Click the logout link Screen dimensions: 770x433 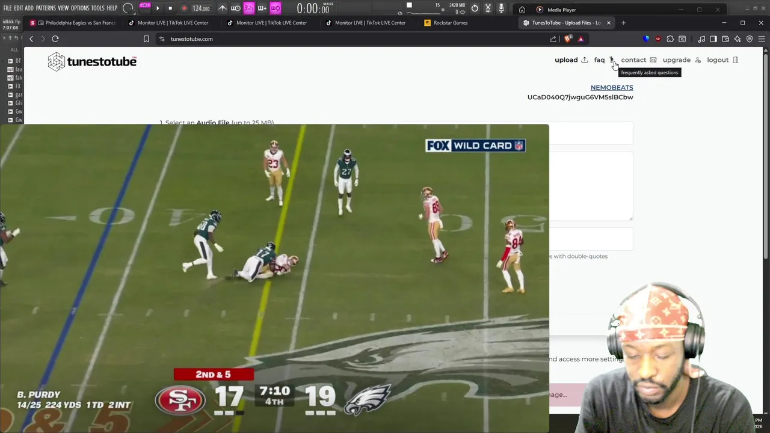[722, 60]
